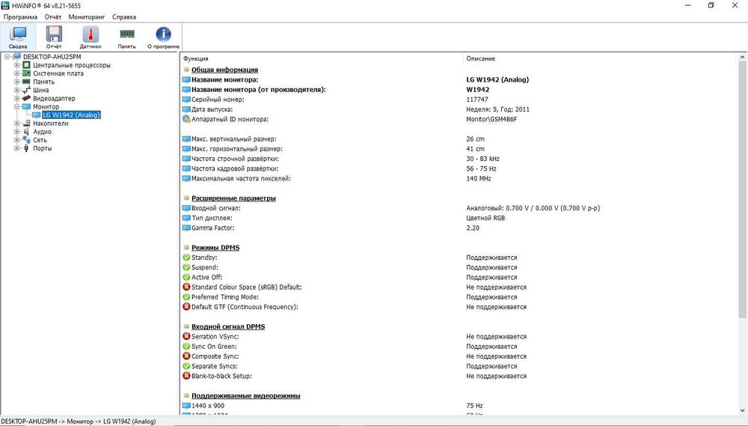This screenshot has width=748, height=426.
Task: Click folder icon beside Общая информация
Action: tap(186, 70)
